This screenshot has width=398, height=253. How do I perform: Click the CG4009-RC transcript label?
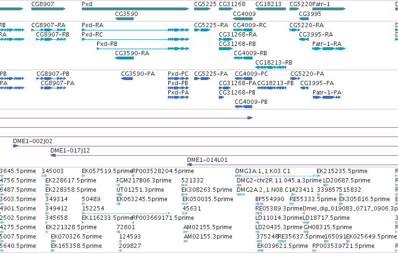click(x=250, y=25)
